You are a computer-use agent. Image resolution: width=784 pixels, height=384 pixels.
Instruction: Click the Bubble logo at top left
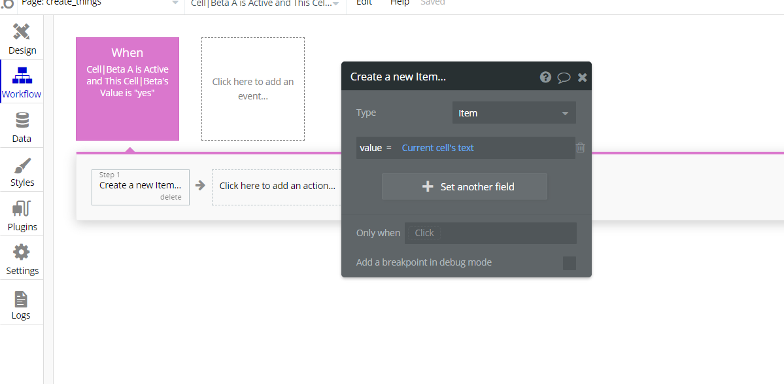(7, 4)
